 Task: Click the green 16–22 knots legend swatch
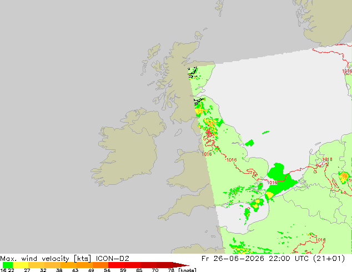[8, 265]
